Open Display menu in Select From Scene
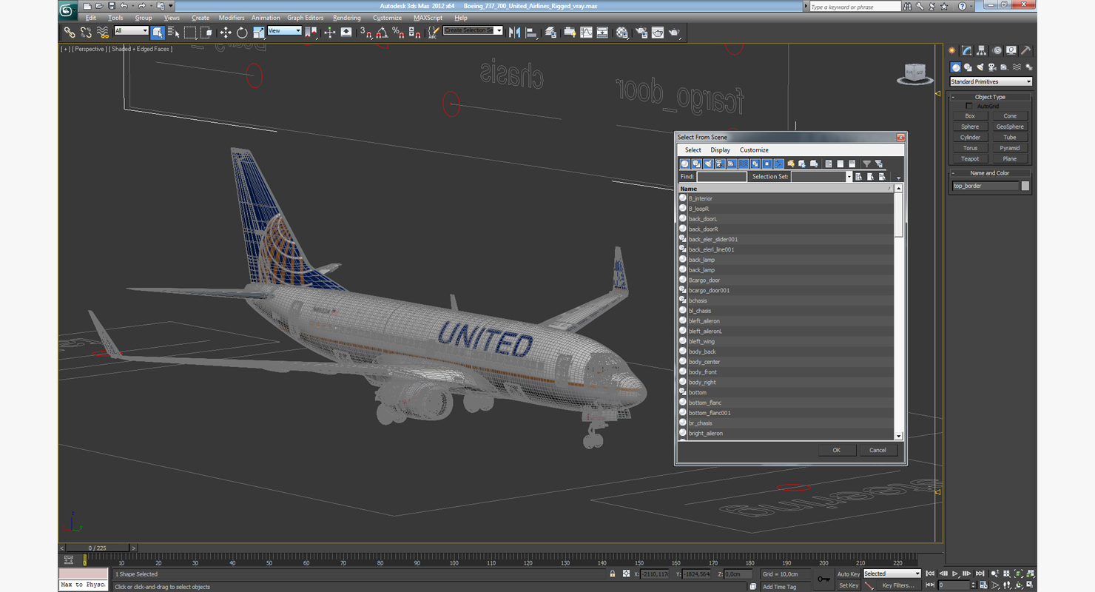This screenshot has width=1095, height=592. tap(720, 150)
